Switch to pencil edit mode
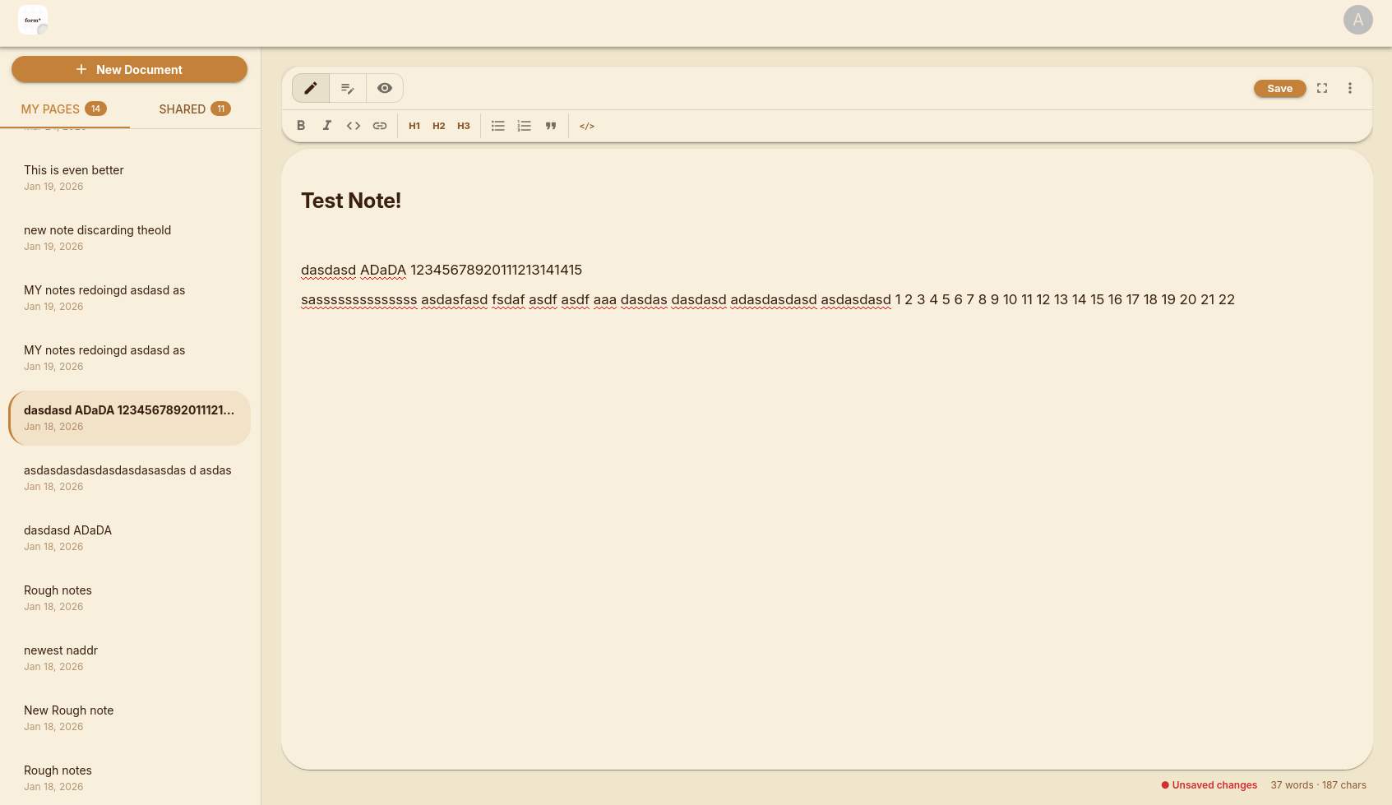Image resolution: width=1392 pixels, height=805 pixels. 311,88
